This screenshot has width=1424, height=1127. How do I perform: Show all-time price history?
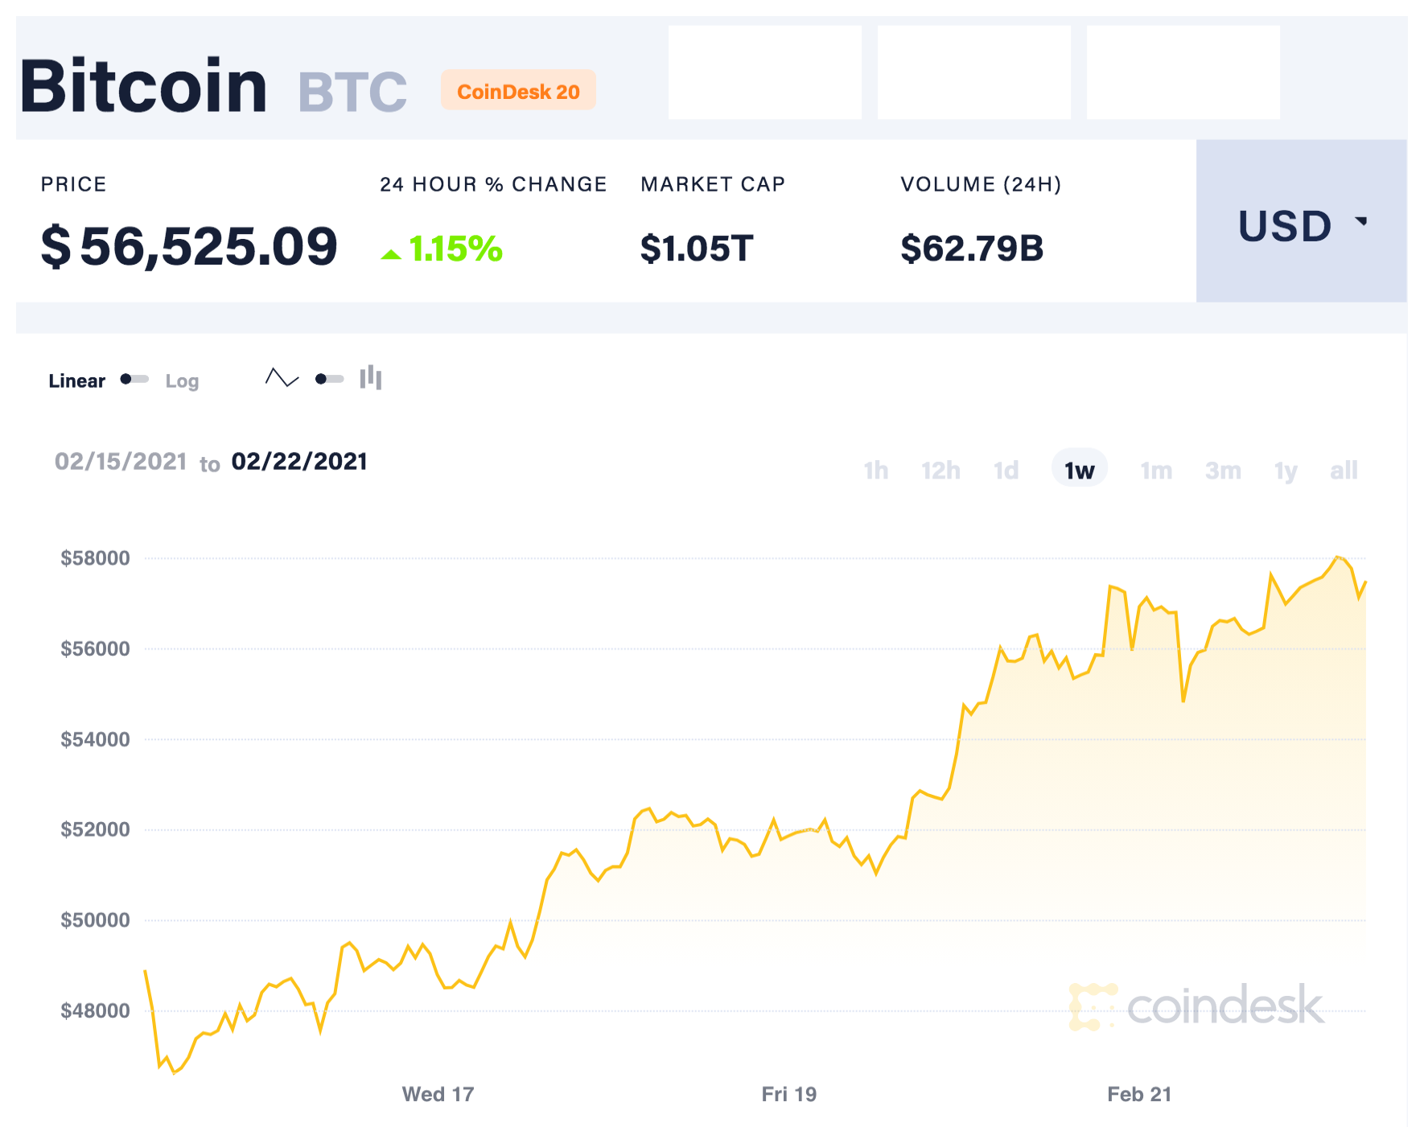point(1344,471)
